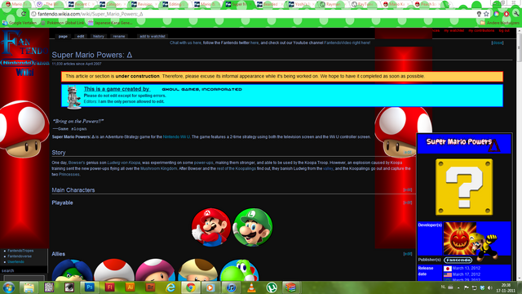
Task: Bookmark this page with the star
Action: pos(486,14)
